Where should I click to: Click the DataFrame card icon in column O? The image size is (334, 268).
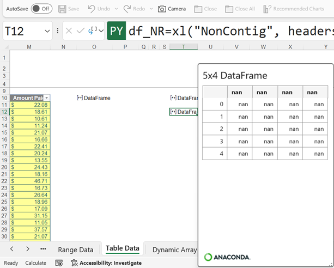click(80, 98)
